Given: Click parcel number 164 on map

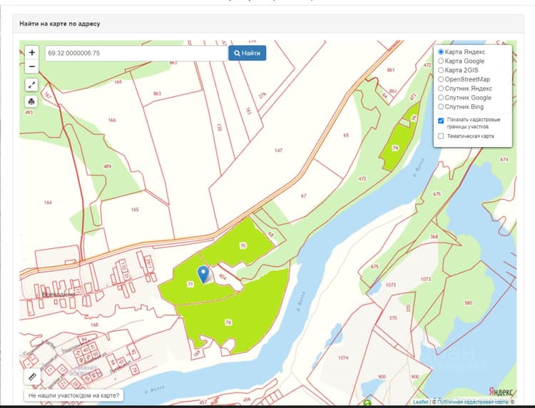Looking at the screenshot, I should tap(48, 203).
